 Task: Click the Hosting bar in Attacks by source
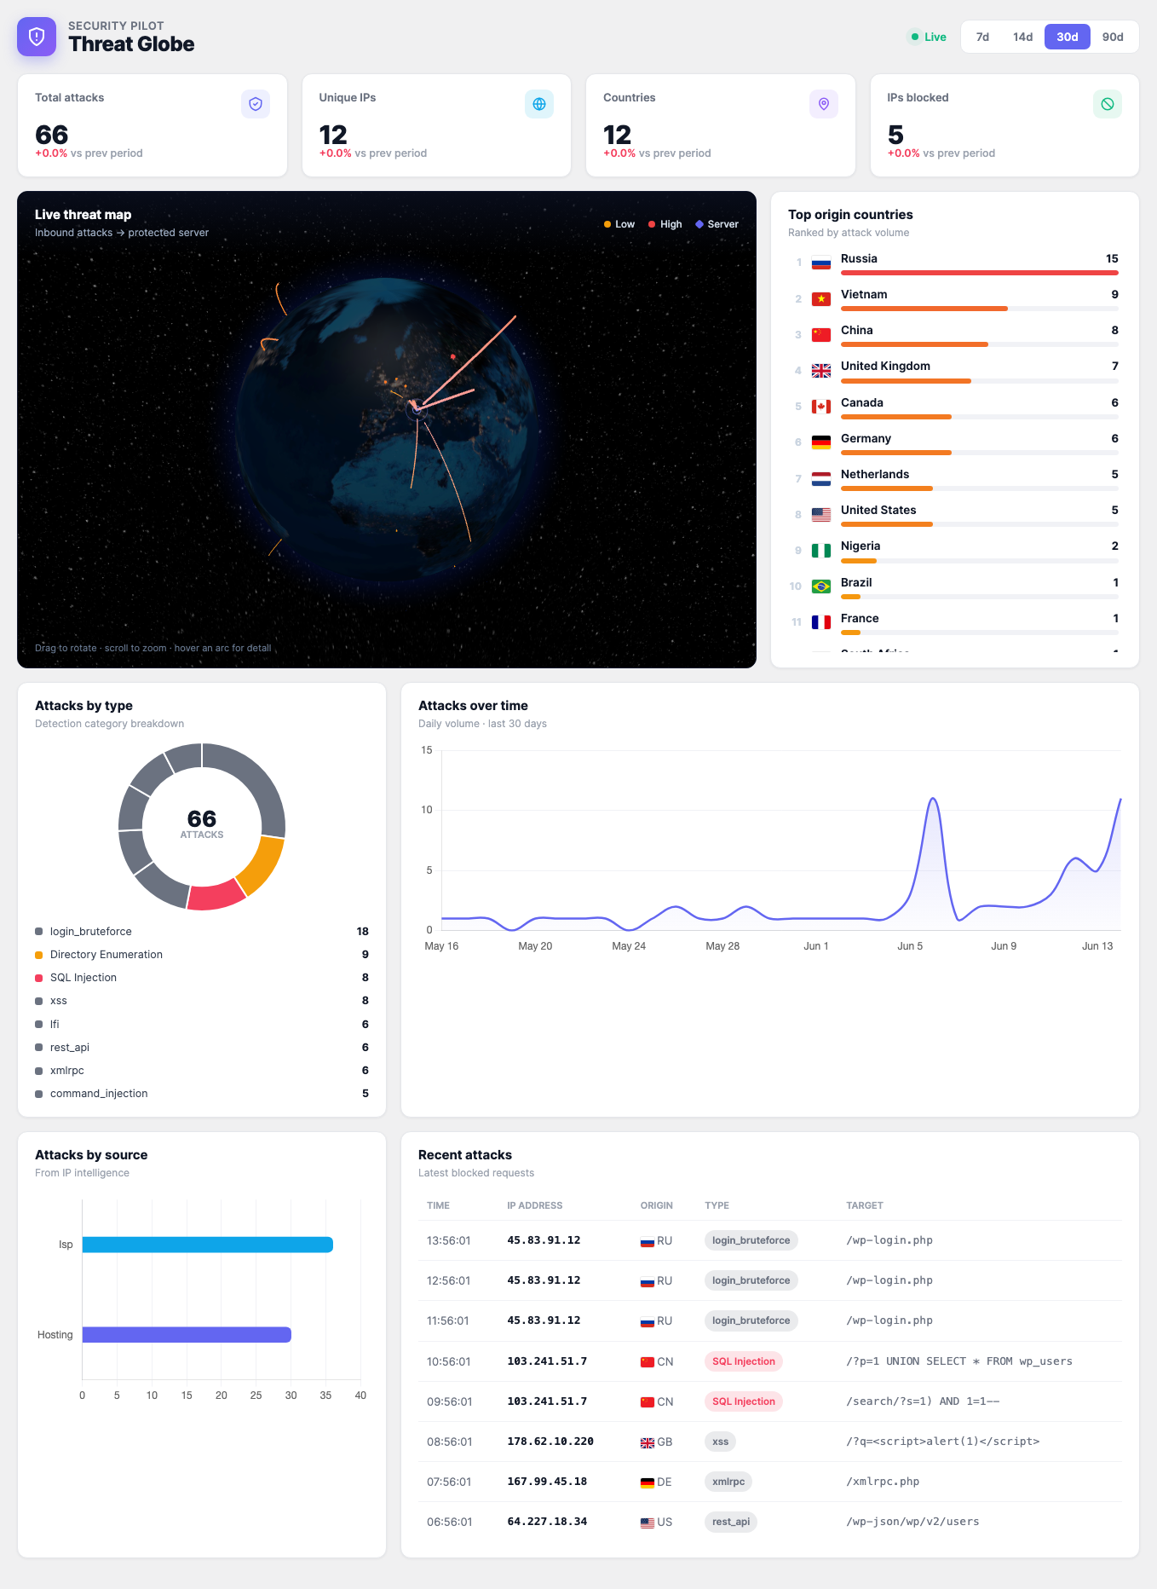(187, 1335)
